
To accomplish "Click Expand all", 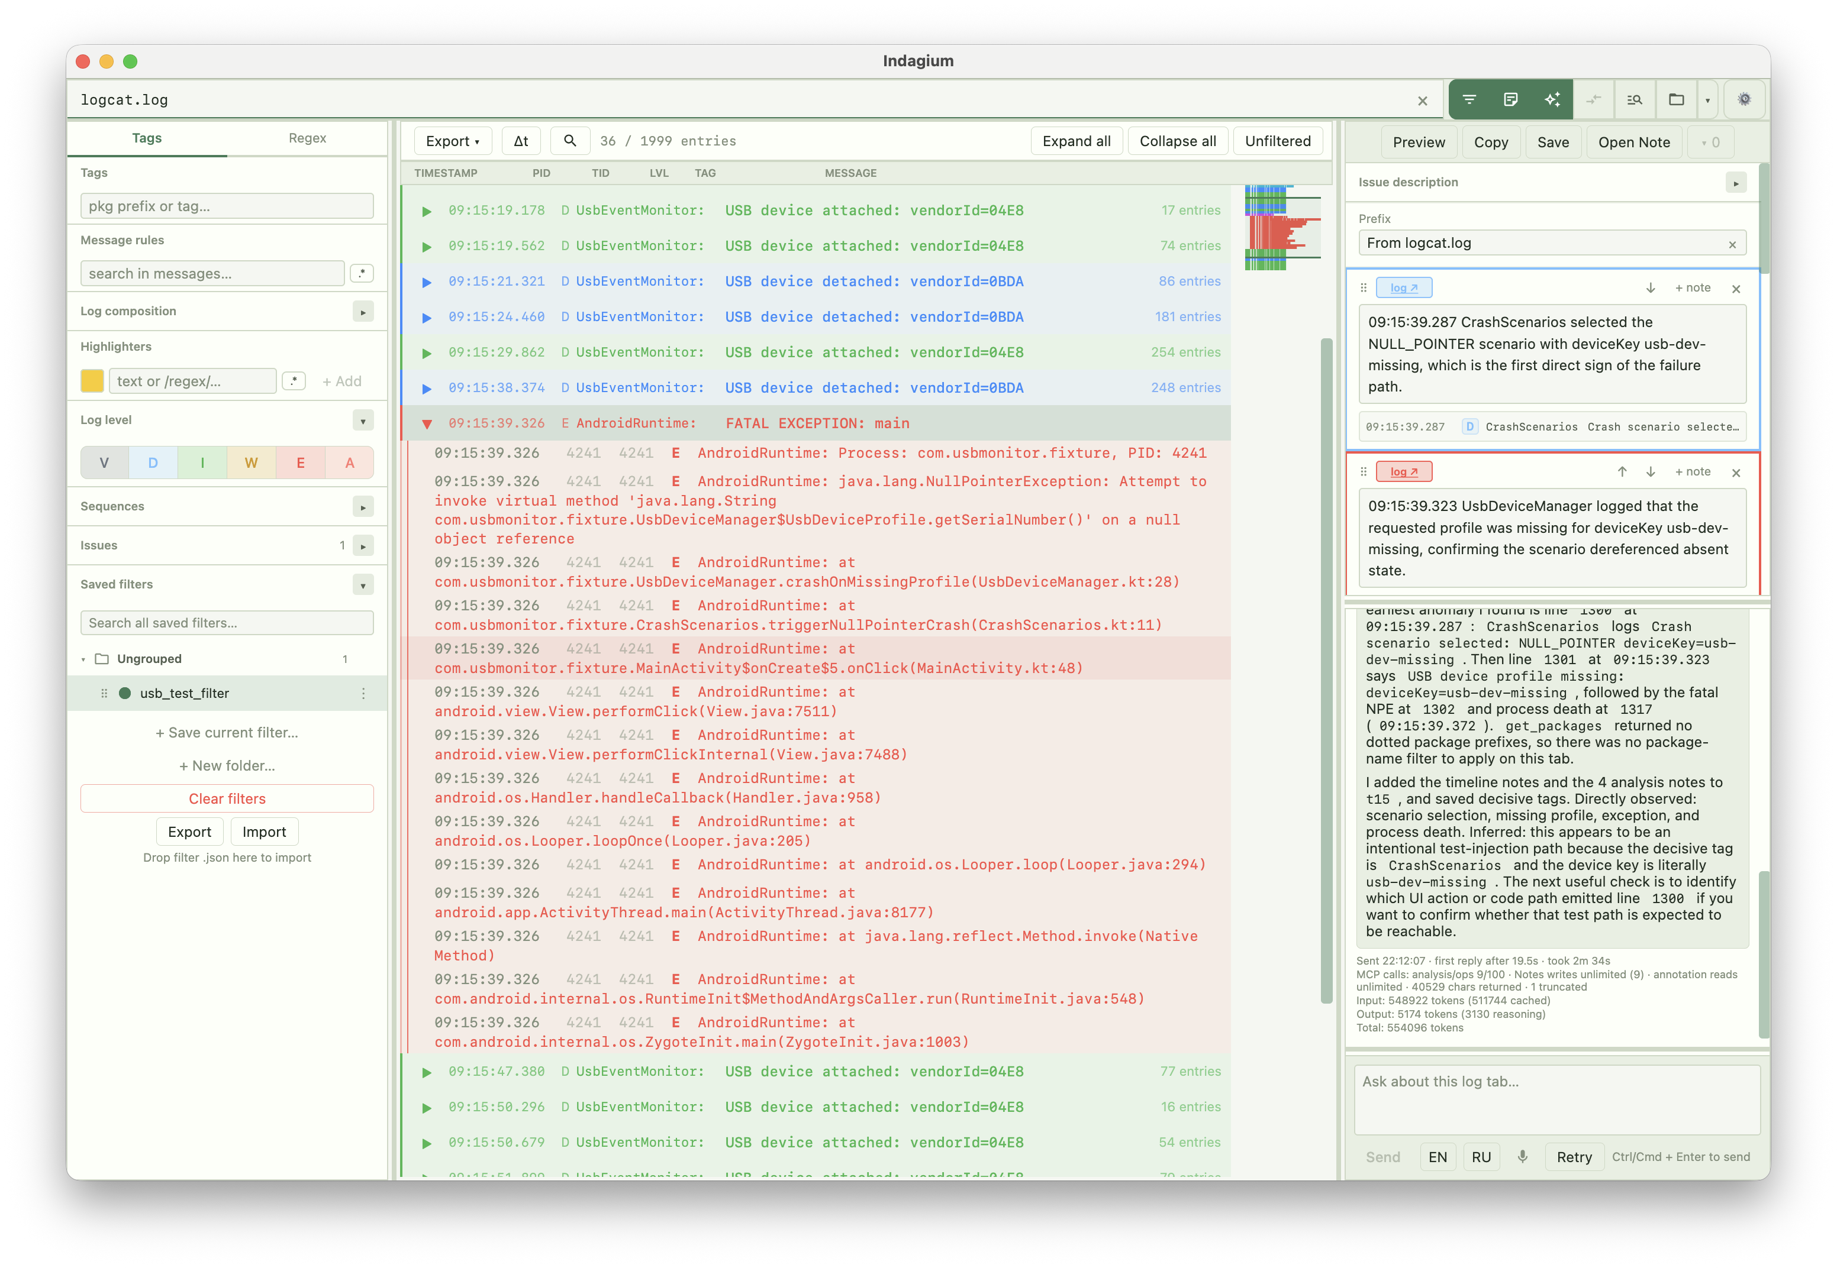I will (x=1077, y=141).
